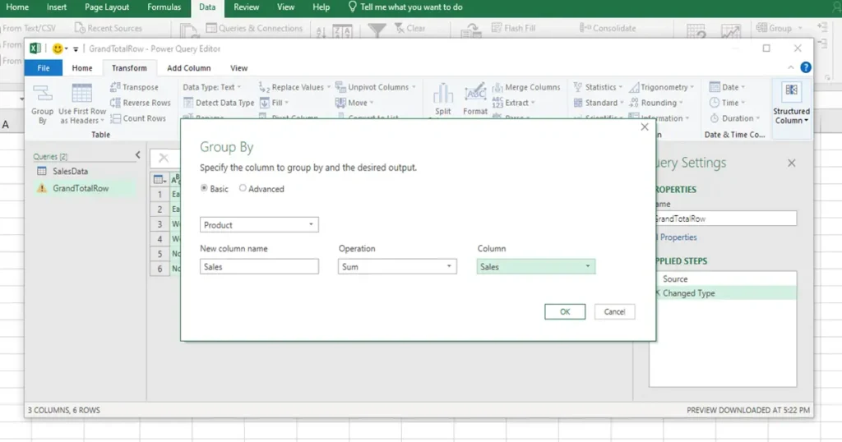
Task: Open the quick access toolbar dropdown
Action: pos(76,49)
